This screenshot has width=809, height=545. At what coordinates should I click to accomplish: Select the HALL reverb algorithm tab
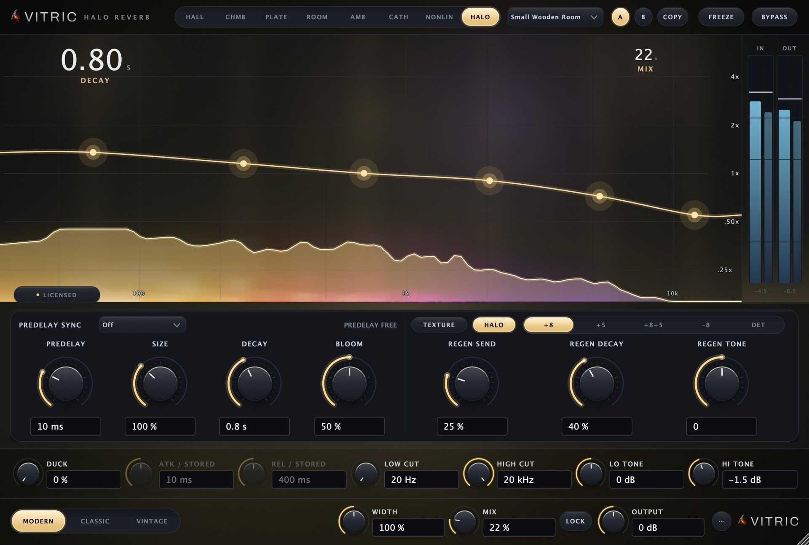(195, 17)
